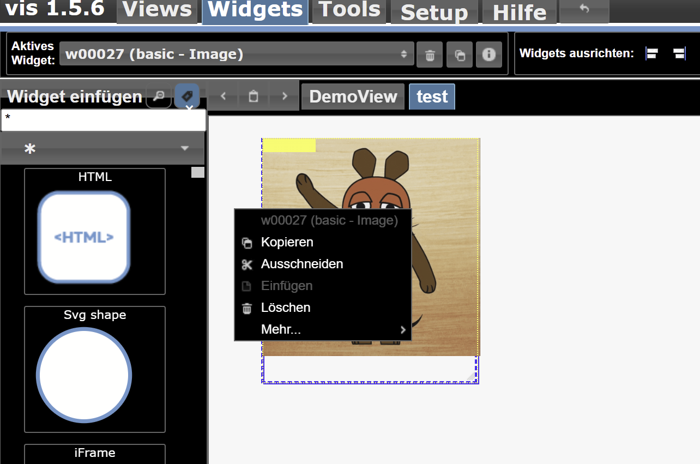This screenshot has width=700, height=464.
Task: Align widgets to right edge
Action: (679, 53)
